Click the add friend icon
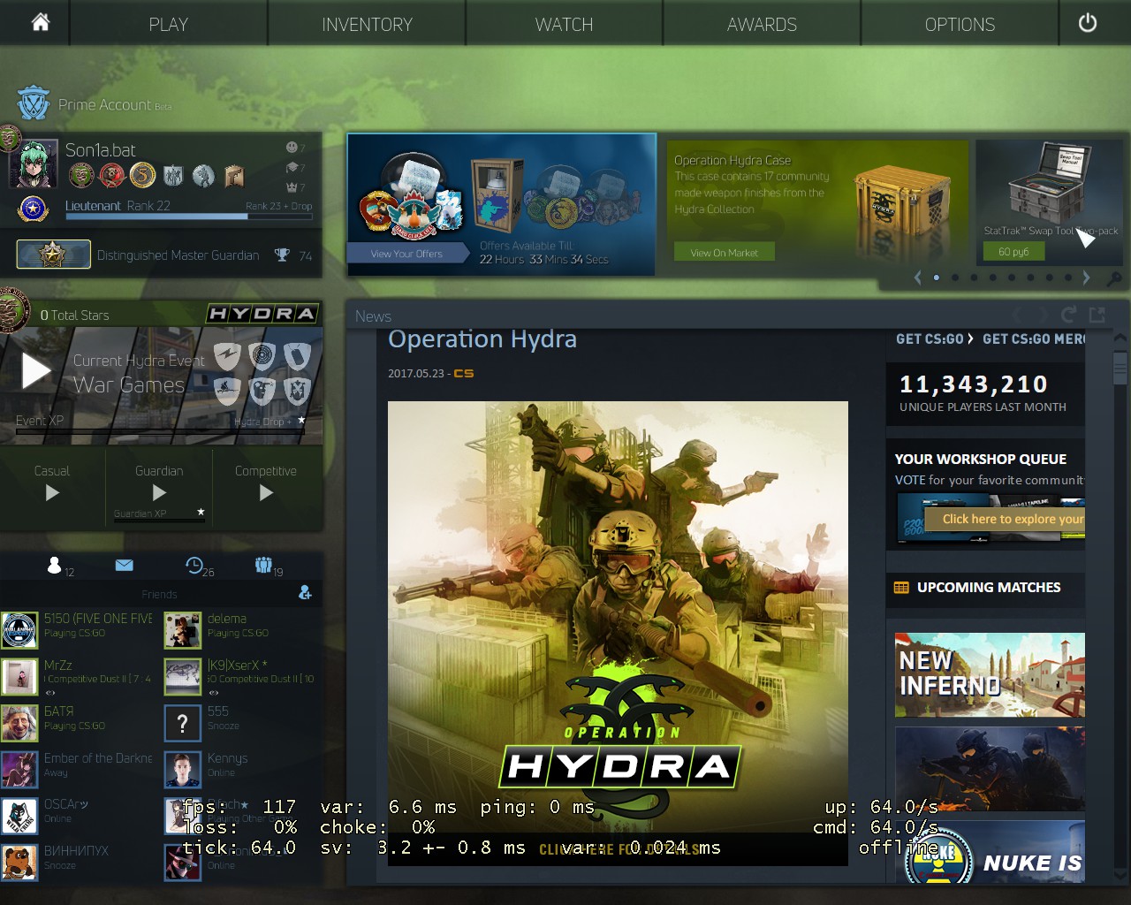Viewport: 1131px width, 905px height. click(x=305, y=593)
